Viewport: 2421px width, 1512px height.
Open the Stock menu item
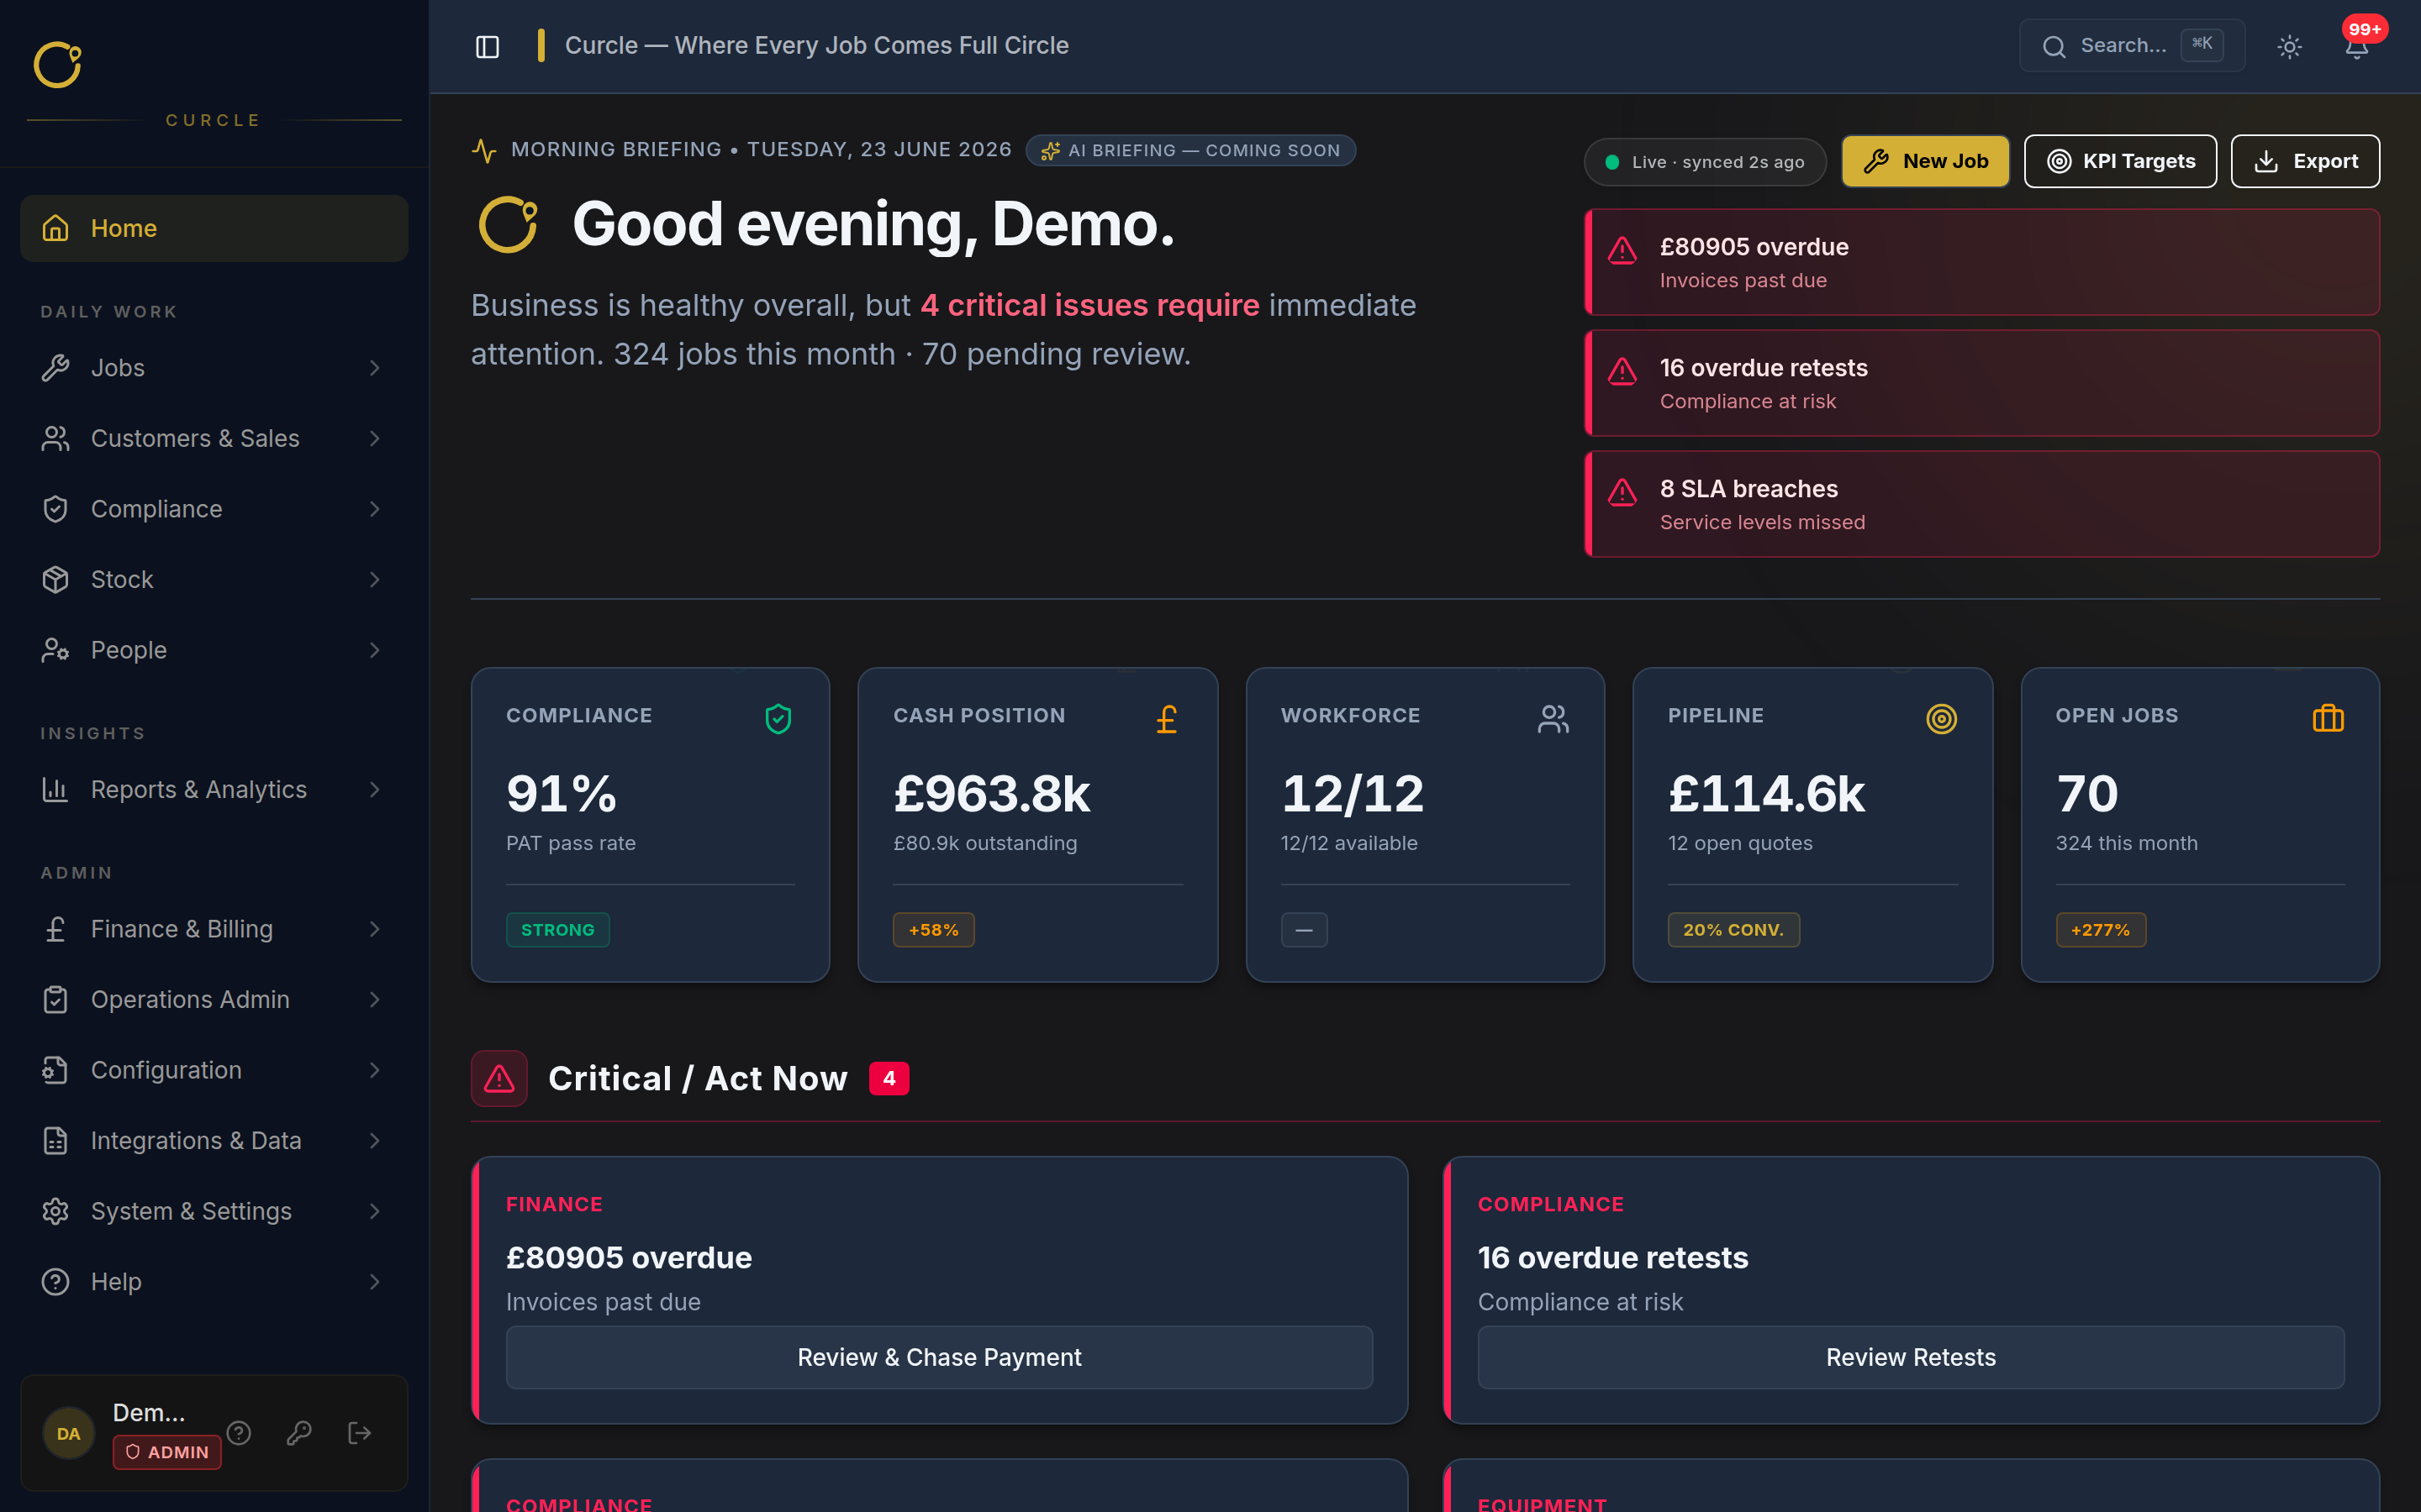point(214,580)
